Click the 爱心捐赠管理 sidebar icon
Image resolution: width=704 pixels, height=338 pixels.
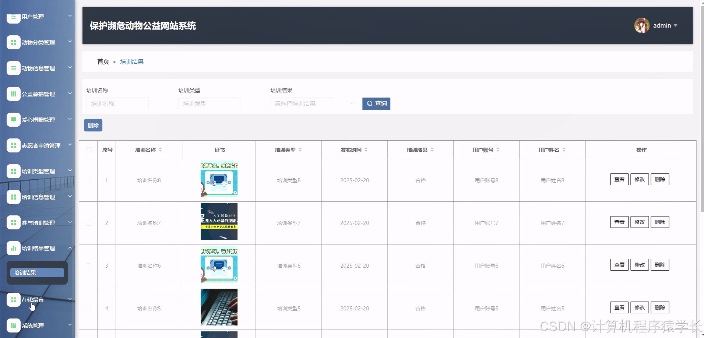click(14, 120)
